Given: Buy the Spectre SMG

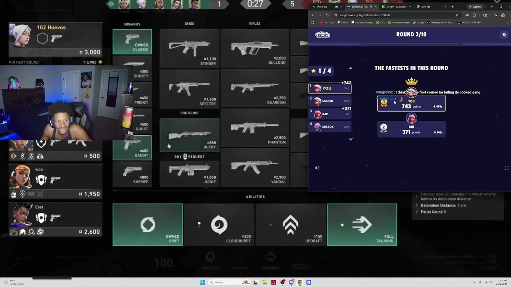Looking at the screenshot, I should click(x=190, y=88).
